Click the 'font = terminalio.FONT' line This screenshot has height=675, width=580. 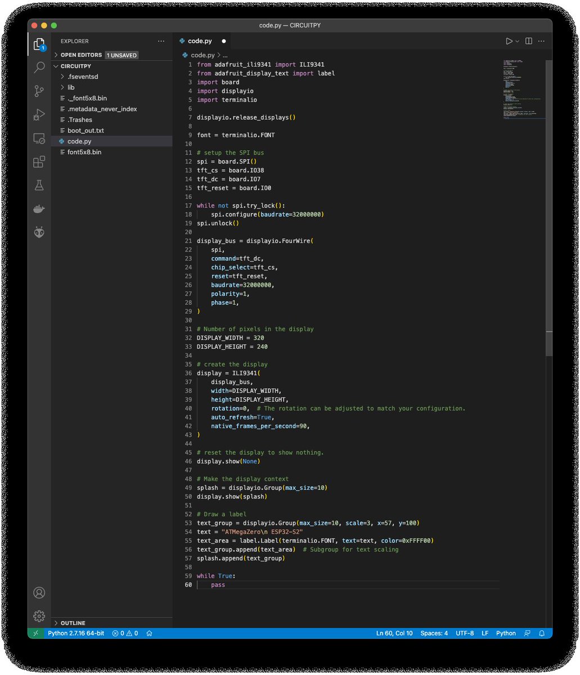click(236, 135)
